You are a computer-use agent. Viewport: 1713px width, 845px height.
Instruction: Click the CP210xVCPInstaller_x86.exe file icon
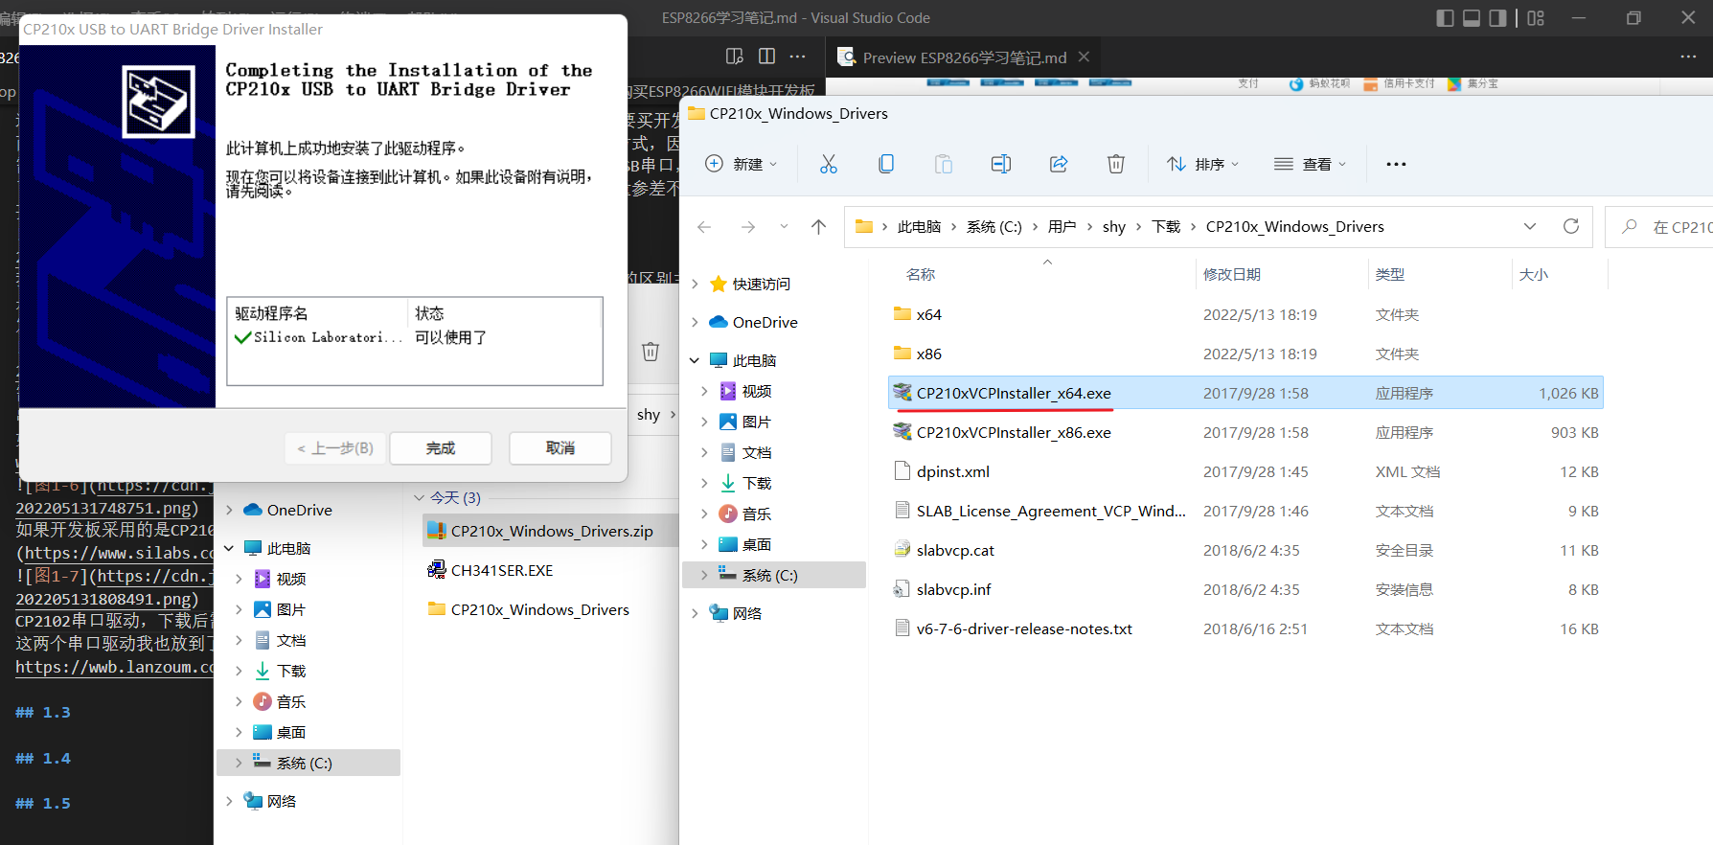[x=902, y=432]
